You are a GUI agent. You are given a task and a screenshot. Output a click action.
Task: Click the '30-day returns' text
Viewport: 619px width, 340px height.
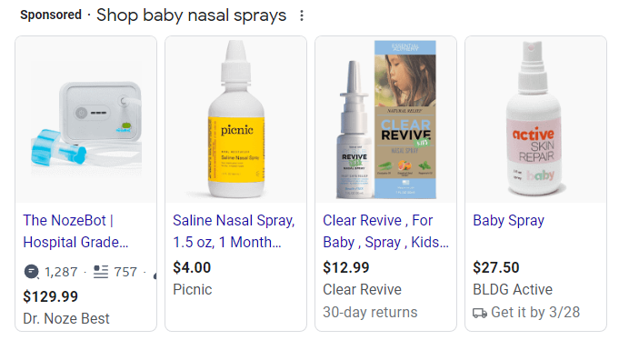(x=370, y=313)
